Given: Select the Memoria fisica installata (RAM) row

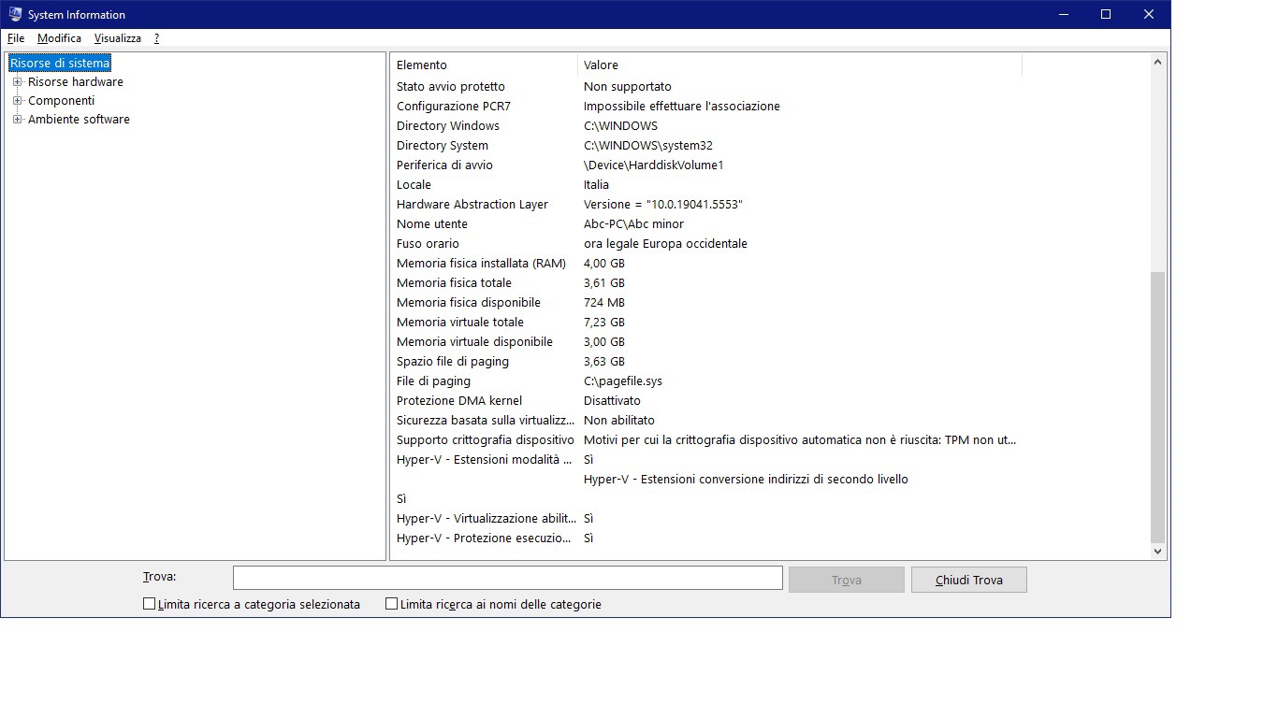Looking at the screenshot, I should coord(708,263).
